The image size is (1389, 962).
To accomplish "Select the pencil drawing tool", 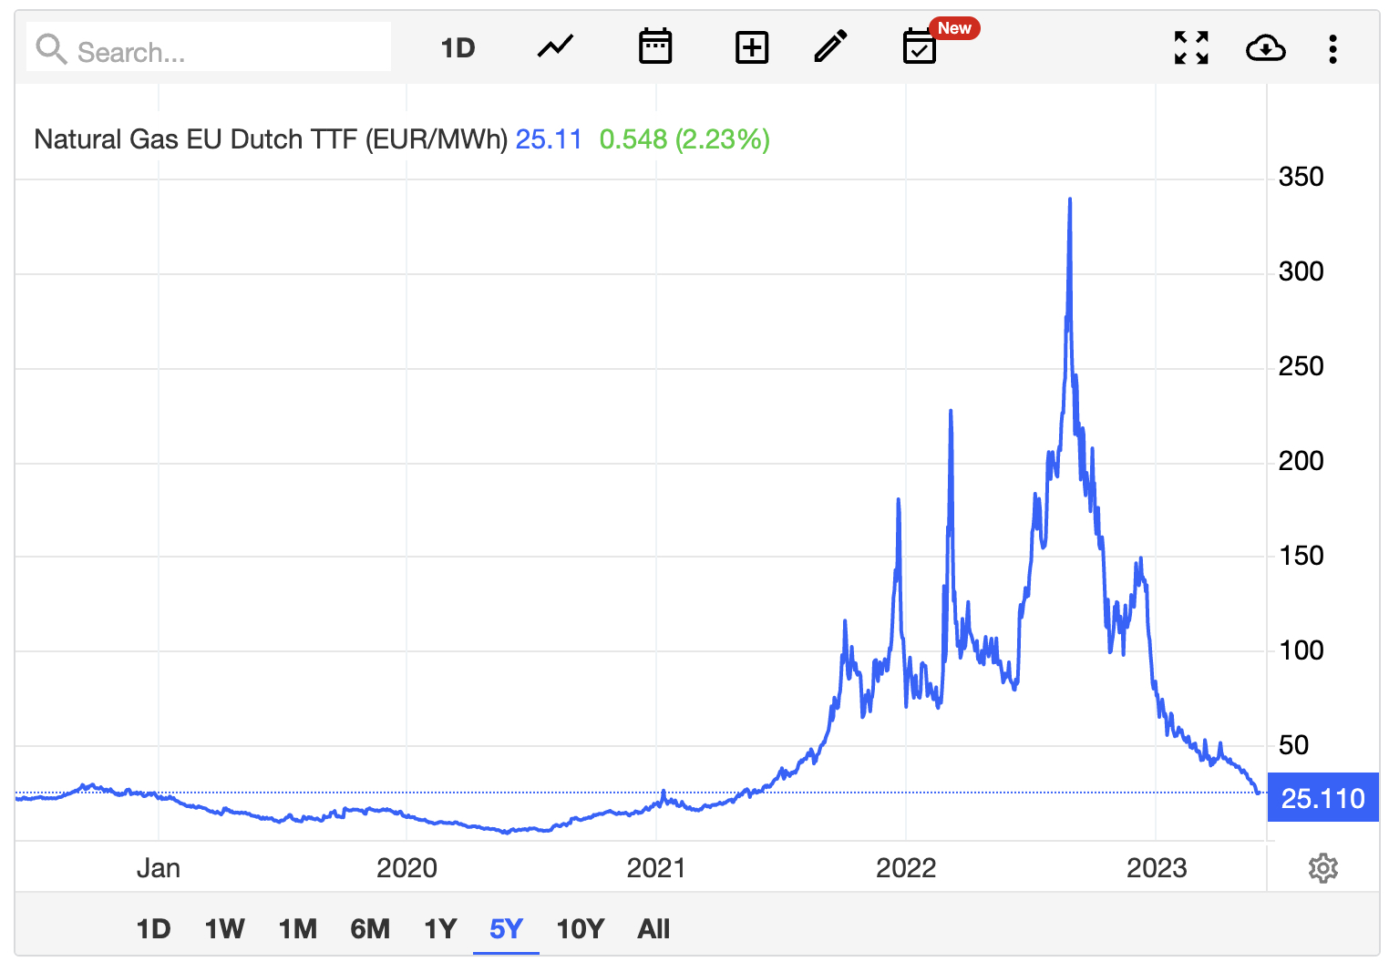I will point(830,46).
